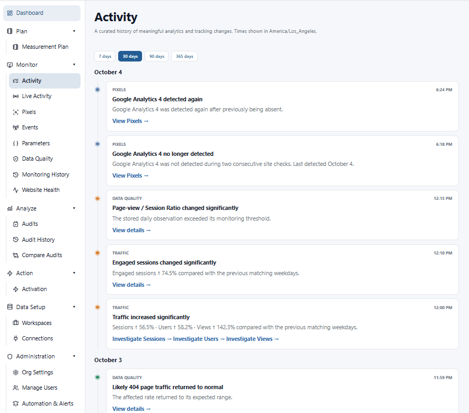The height and width of the screenshot is (413, 469).
Task: Click the Audit History clock icon
Action: (x=15, y=240)
